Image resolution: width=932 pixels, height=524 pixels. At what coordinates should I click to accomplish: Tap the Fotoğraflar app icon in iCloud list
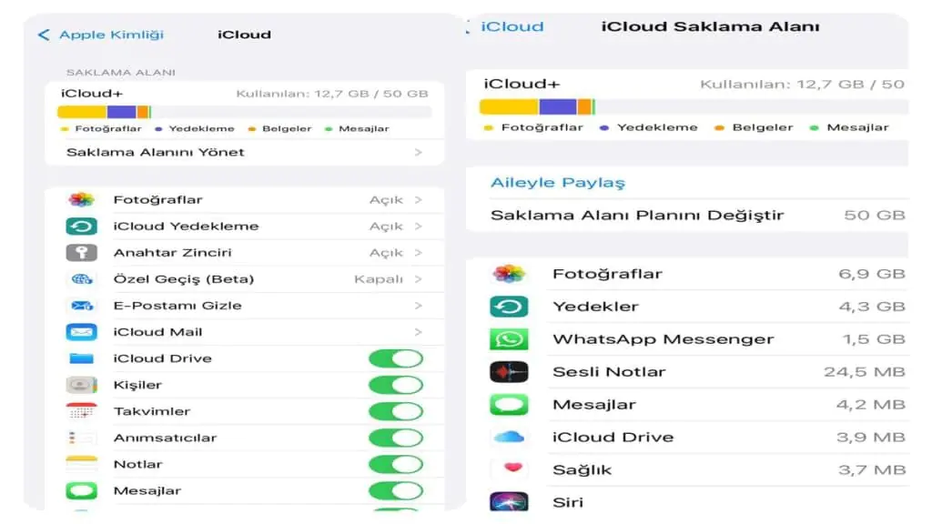(81, 200)
